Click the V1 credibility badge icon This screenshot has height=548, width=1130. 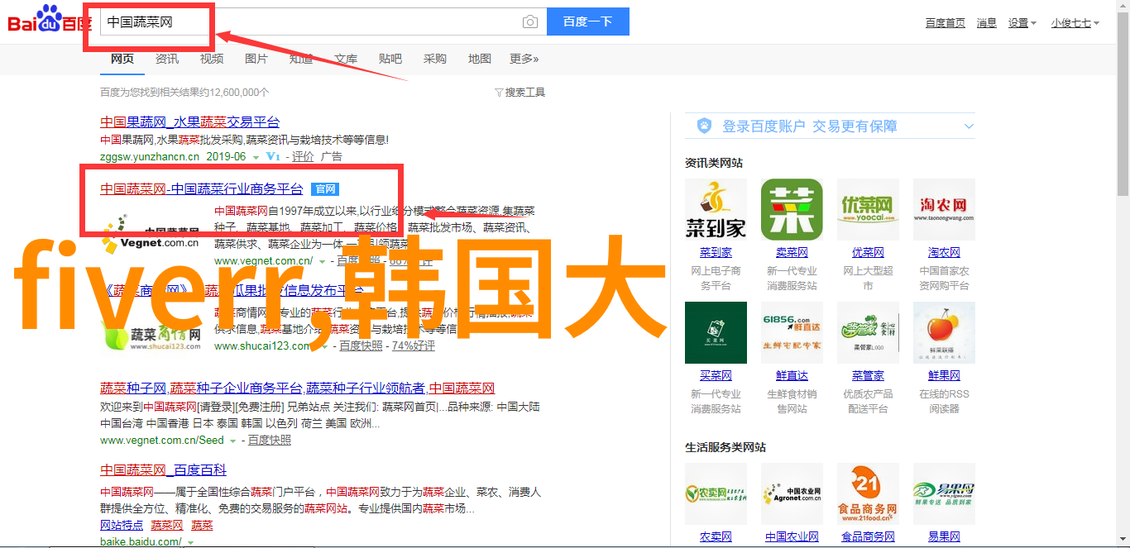tap(273, 156)
